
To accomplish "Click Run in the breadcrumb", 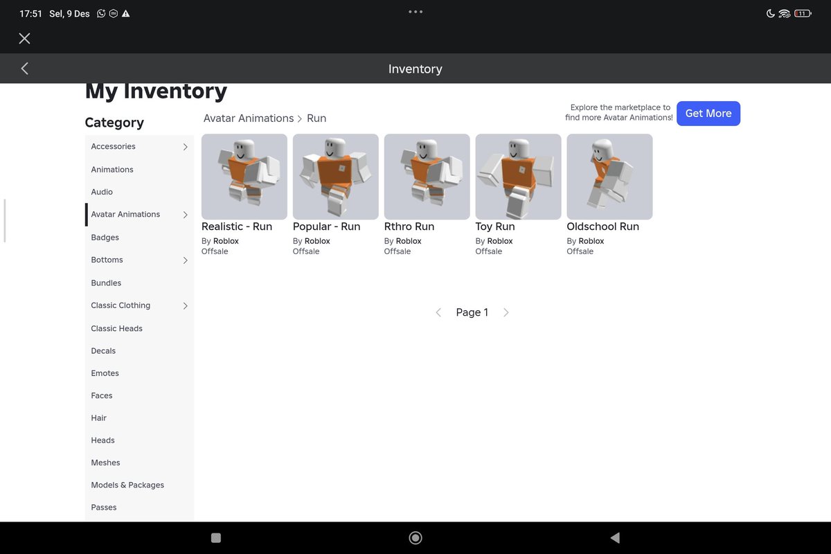I will click(x=316, y=118).
